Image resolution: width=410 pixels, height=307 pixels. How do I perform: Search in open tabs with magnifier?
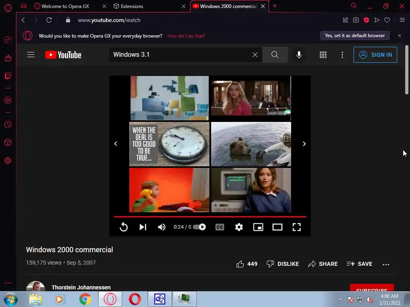(354, 6)
